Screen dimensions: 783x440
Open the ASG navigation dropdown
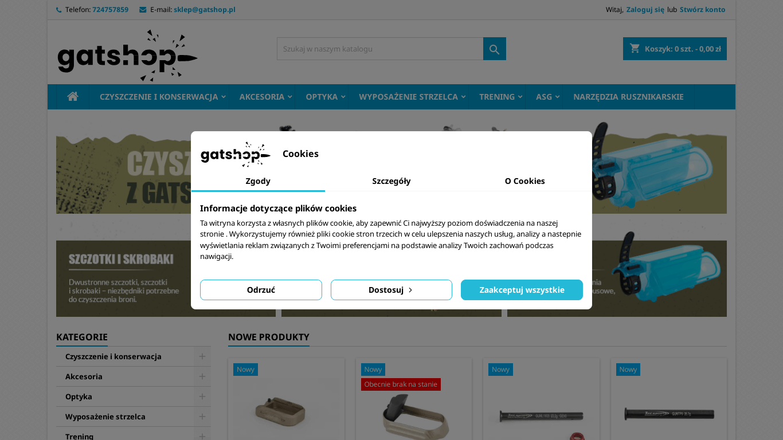[547, 97]
